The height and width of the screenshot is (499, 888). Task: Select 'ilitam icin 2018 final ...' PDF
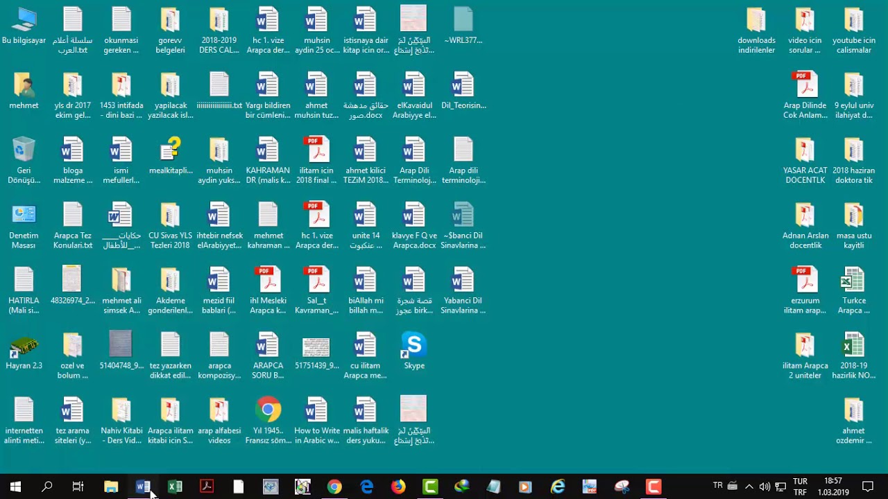[x=316, y=161]
